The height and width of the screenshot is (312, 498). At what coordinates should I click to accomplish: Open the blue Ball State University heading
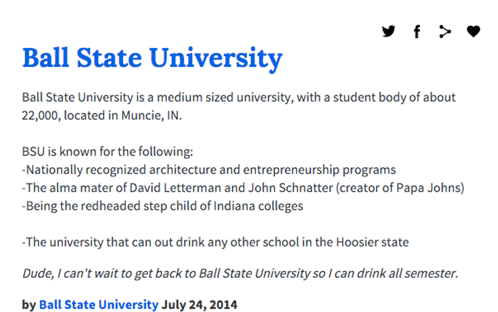[x=152, y=58]
